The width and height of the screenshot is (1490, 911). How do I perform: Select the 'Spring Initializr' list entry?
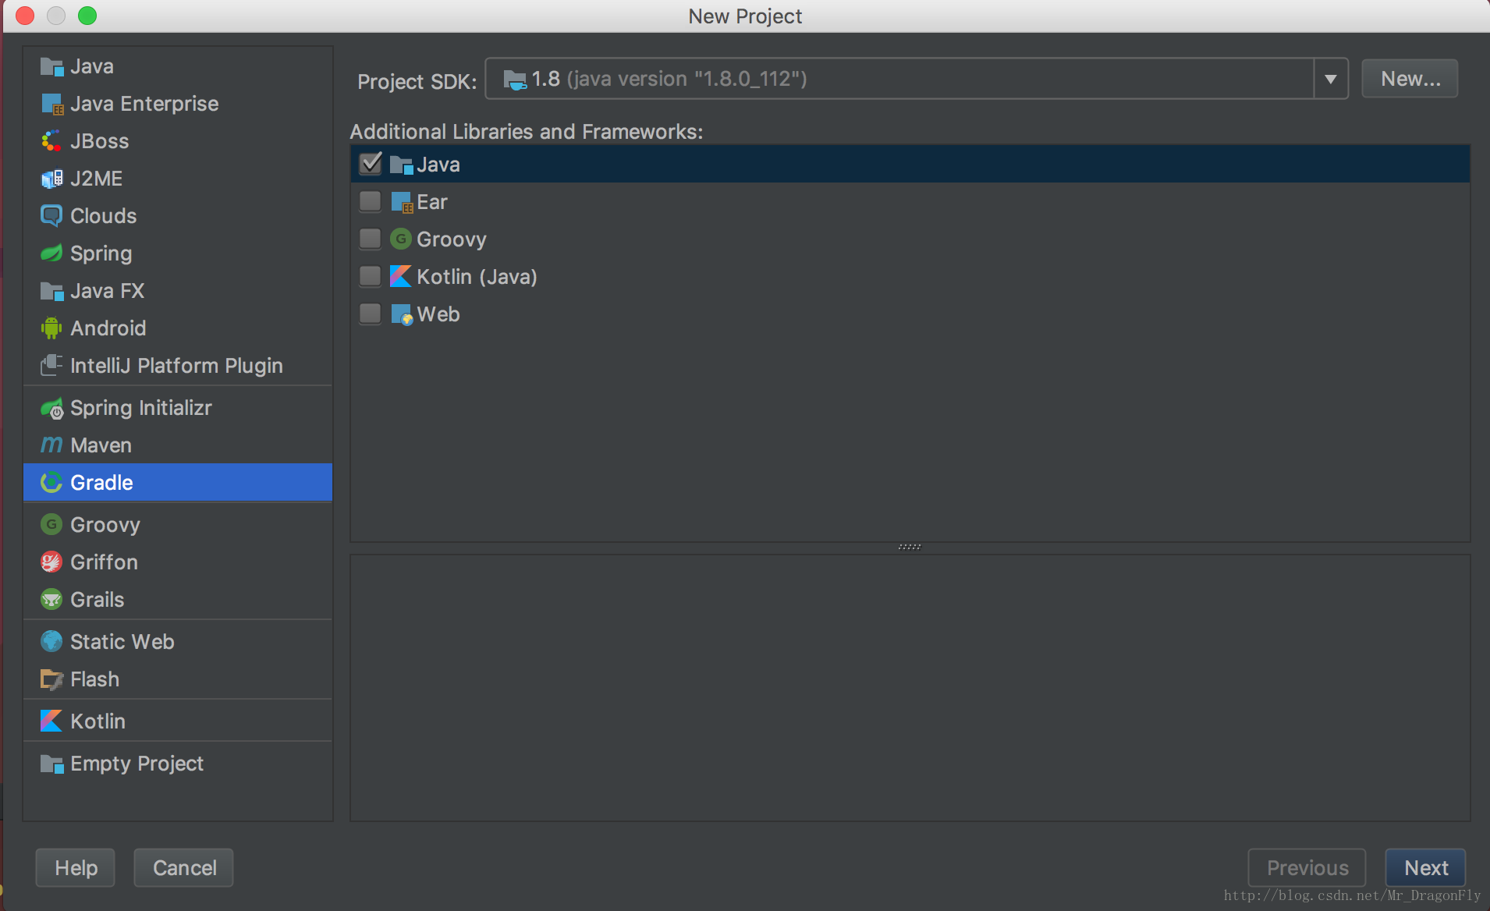coord(178,408)
